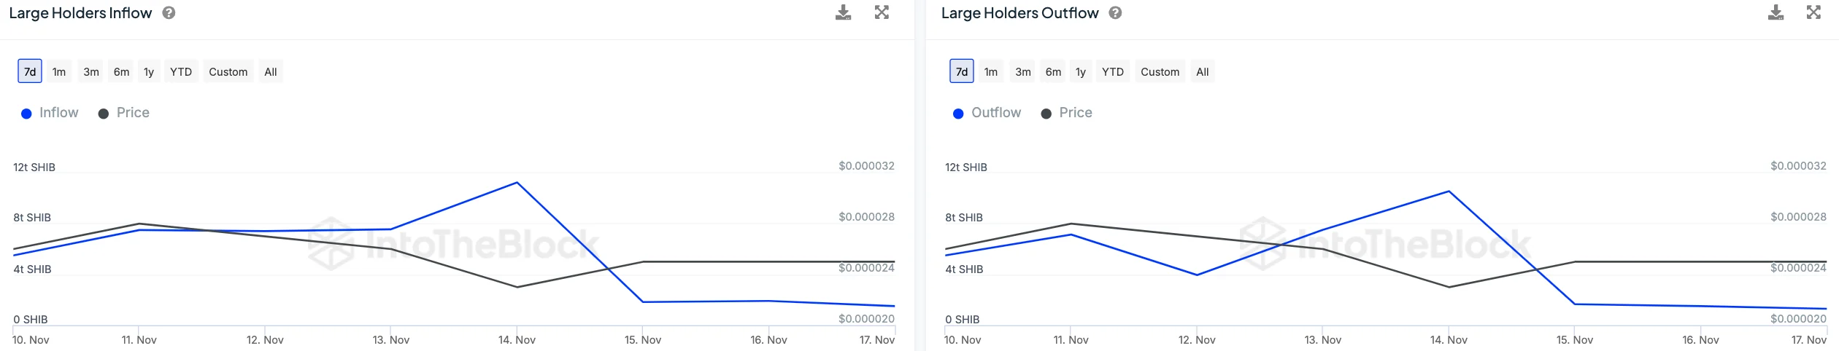Select YTD range on Outflow chart
This screenshot has width=1839, height=351.
click(1113, 71)
